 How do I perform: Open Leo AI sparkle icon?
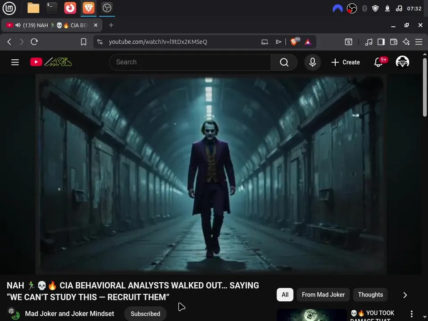[x=406, y=42]
